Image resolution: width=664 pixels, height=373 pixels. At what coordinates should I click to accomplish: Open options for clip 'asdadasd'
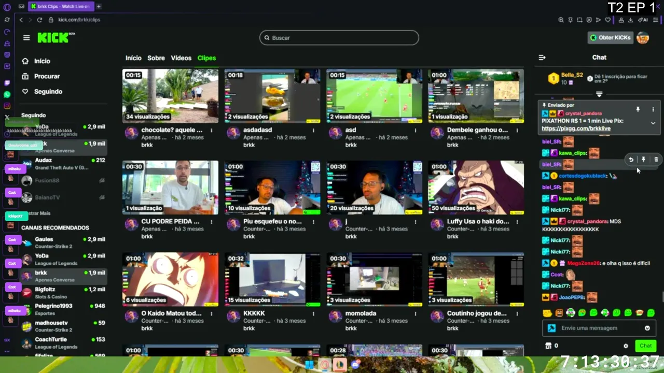[313, 131]
